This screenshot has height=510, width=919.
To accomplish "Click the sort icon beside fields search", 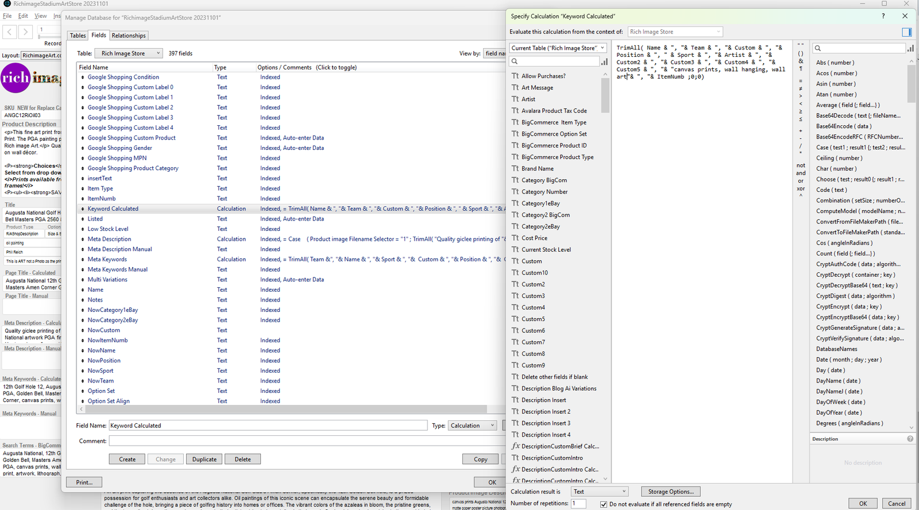I will (x=604, y=61).
